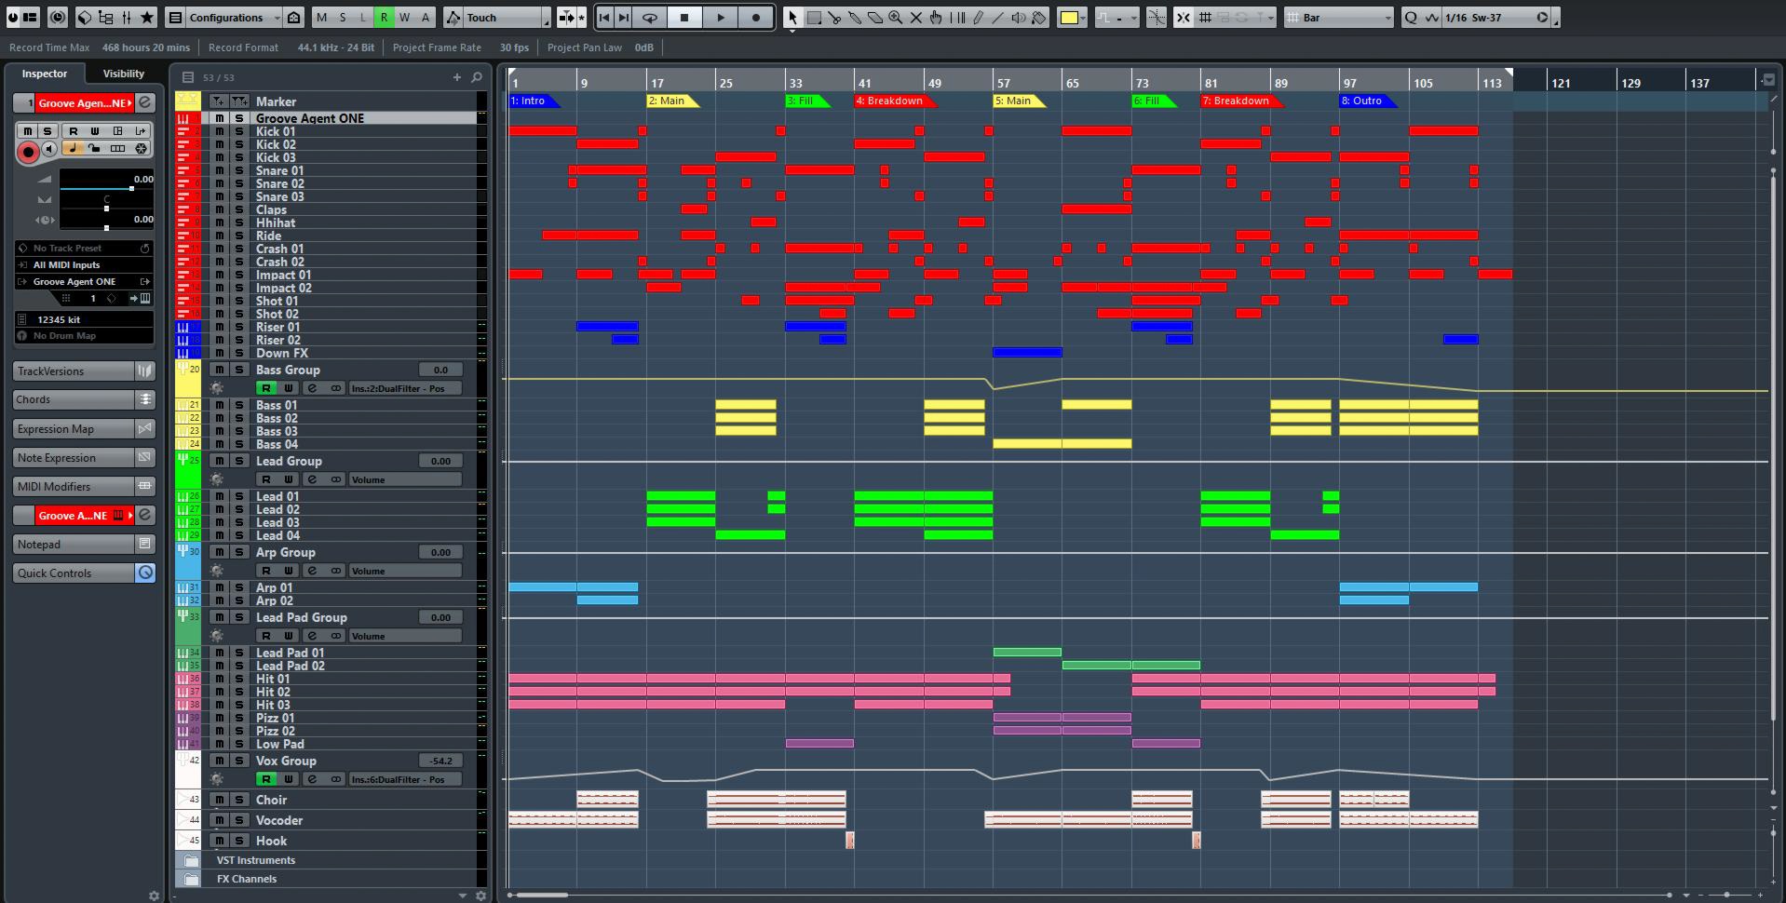
Task: Open the Grid Type dropdown showing Bar
Action: (1338, 17)
